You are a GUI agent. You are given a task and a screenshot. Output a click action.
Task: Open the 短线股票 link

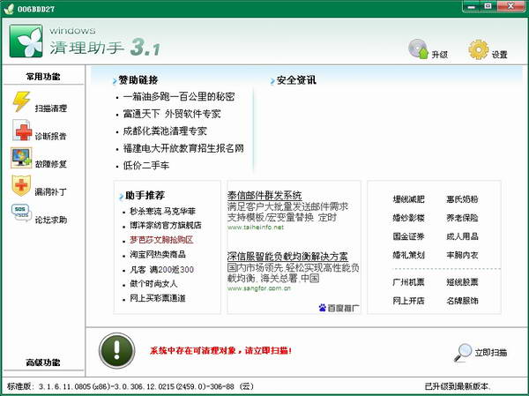[x=462, y=282]
